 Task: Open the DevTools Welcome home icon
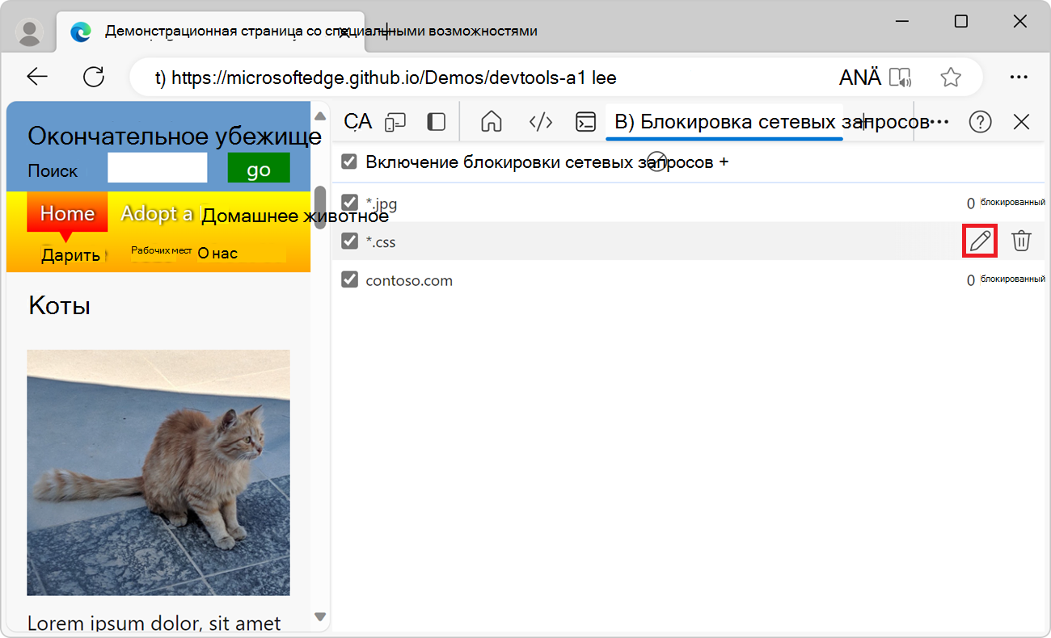tap(491, 122)
